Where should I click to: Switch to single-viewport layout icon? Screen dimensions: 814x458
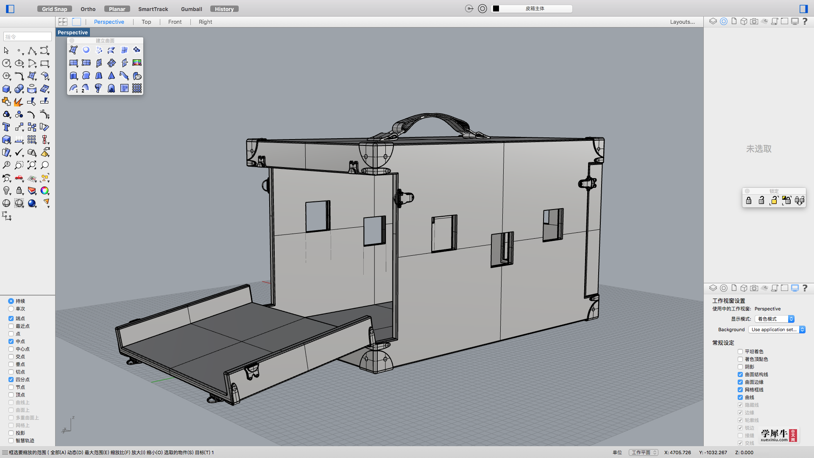(x=76, y=22)
